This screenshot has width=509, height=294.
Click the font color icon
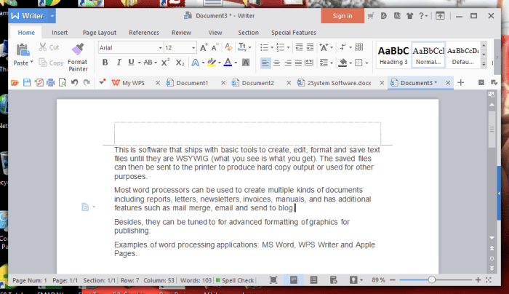coord(228,63)
